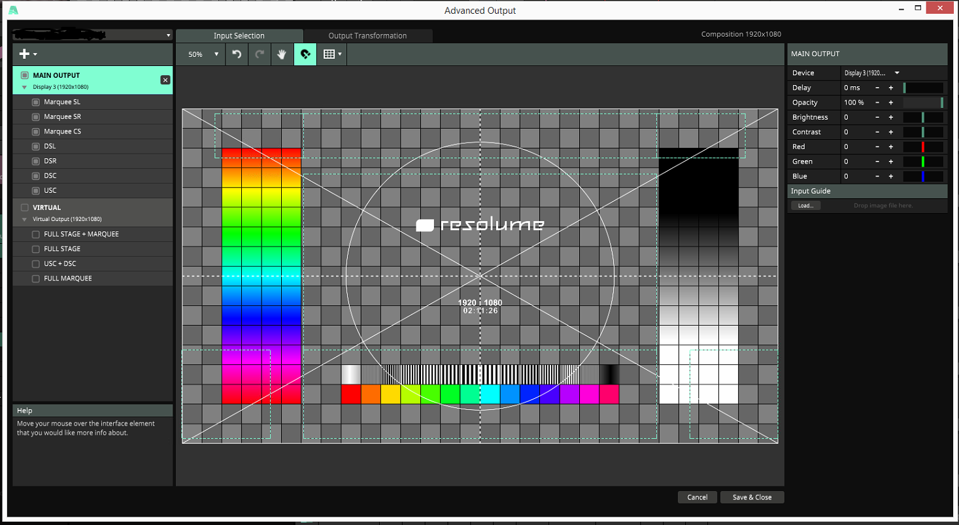Click the plus icon to add output
959x525 pixels.
coord(25,54)
